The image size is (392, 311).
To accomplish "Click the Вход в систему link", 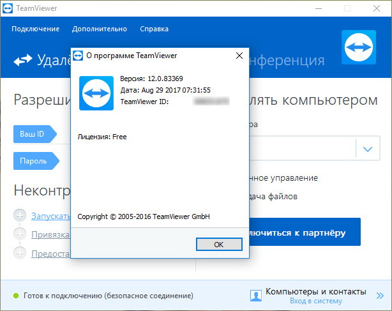I will coord(316,301).
